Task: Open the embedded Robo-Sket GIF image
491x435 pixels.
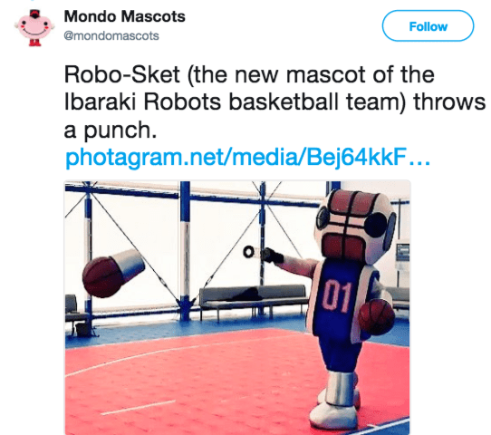Action: pos(237,307)
